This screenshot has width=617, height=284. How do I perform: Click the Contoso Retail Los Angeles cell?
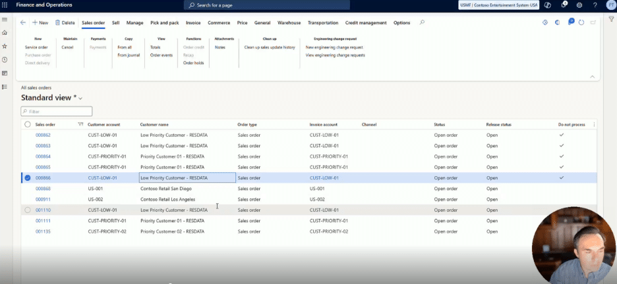click(167, 199)
